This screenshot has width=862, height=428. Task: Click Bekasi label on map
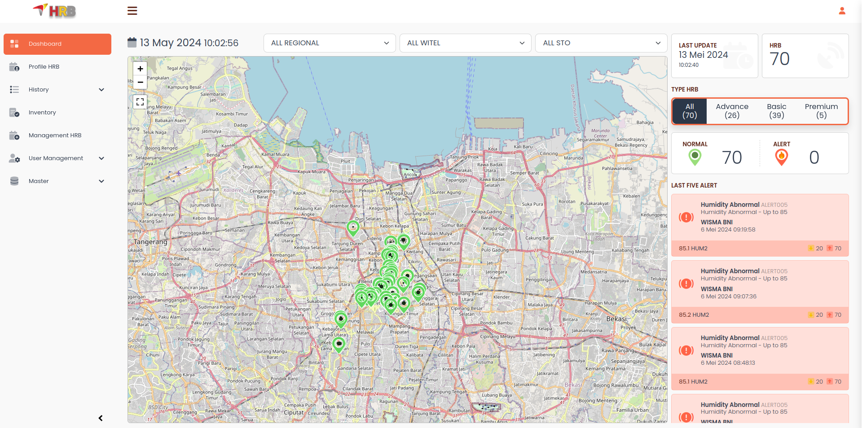(616, 319)
